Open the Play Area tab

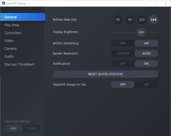[x=12, y=25]
